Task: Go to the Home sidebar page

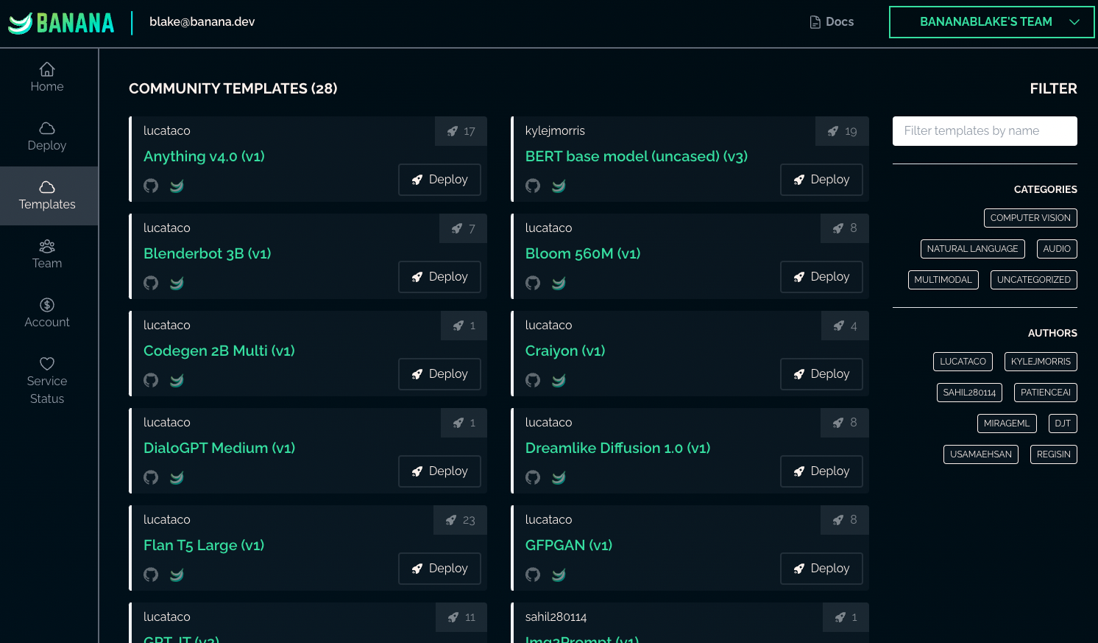Action: [47, 77]
